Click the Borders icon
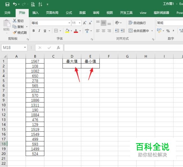This screenshot has width=183, height=167. [x=56, y=31]
